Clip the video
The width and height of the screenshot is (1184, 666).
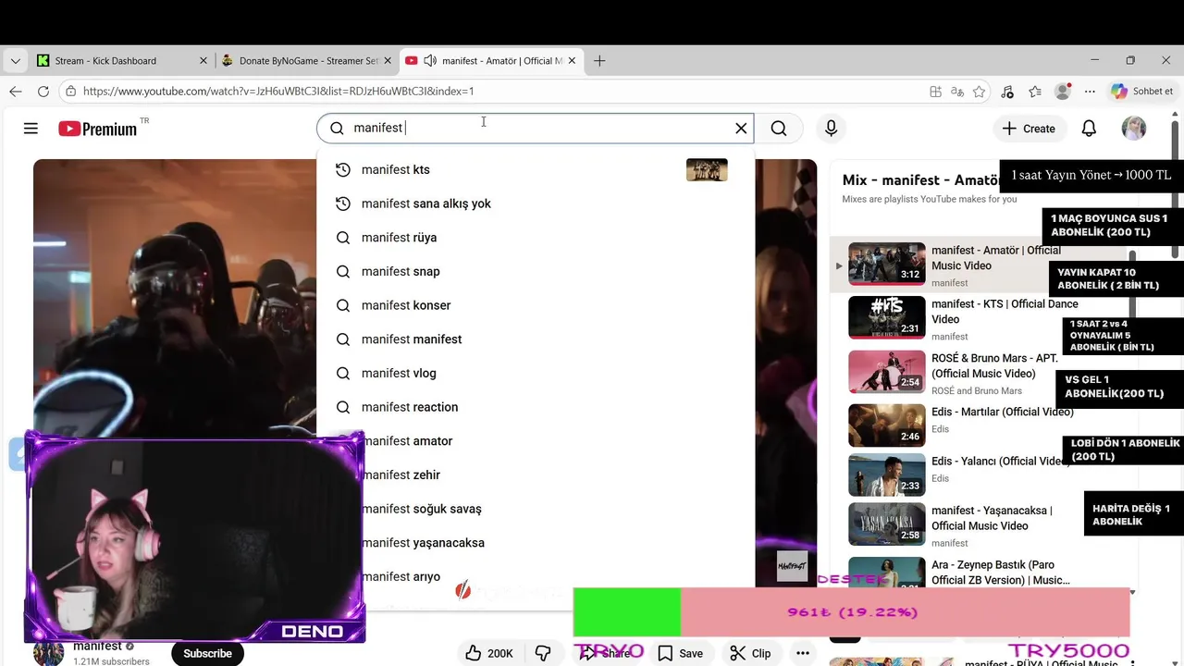pos(750,653)
